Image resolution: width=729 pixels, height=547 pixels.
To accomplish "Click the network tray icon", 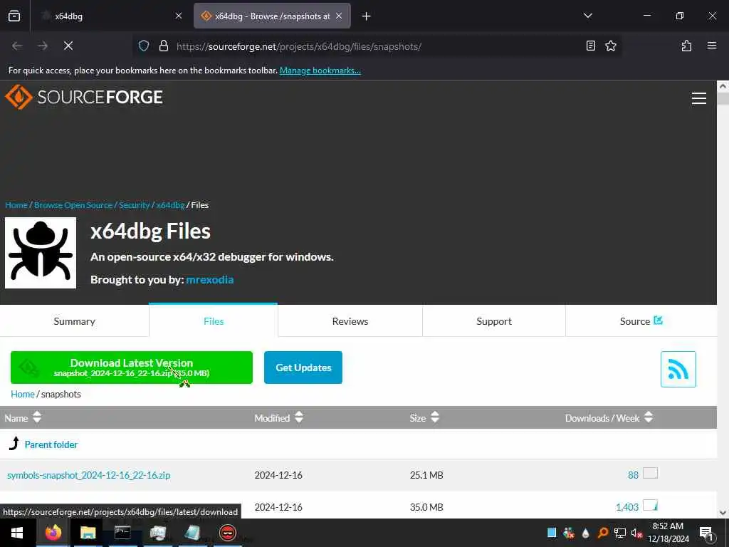I will point(620,533).
